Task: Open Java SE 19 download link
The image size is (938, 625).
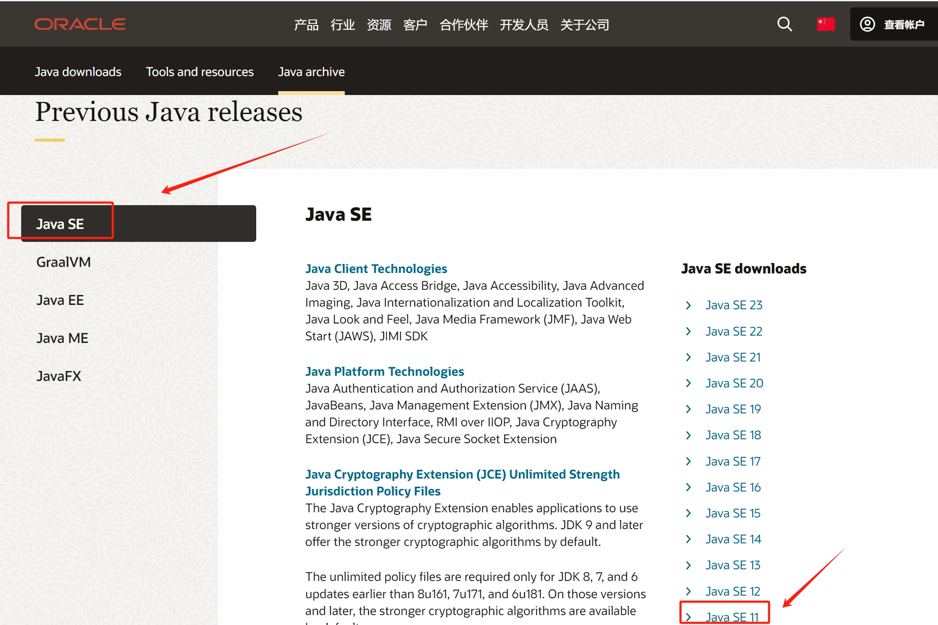Action: click(733, 409)
